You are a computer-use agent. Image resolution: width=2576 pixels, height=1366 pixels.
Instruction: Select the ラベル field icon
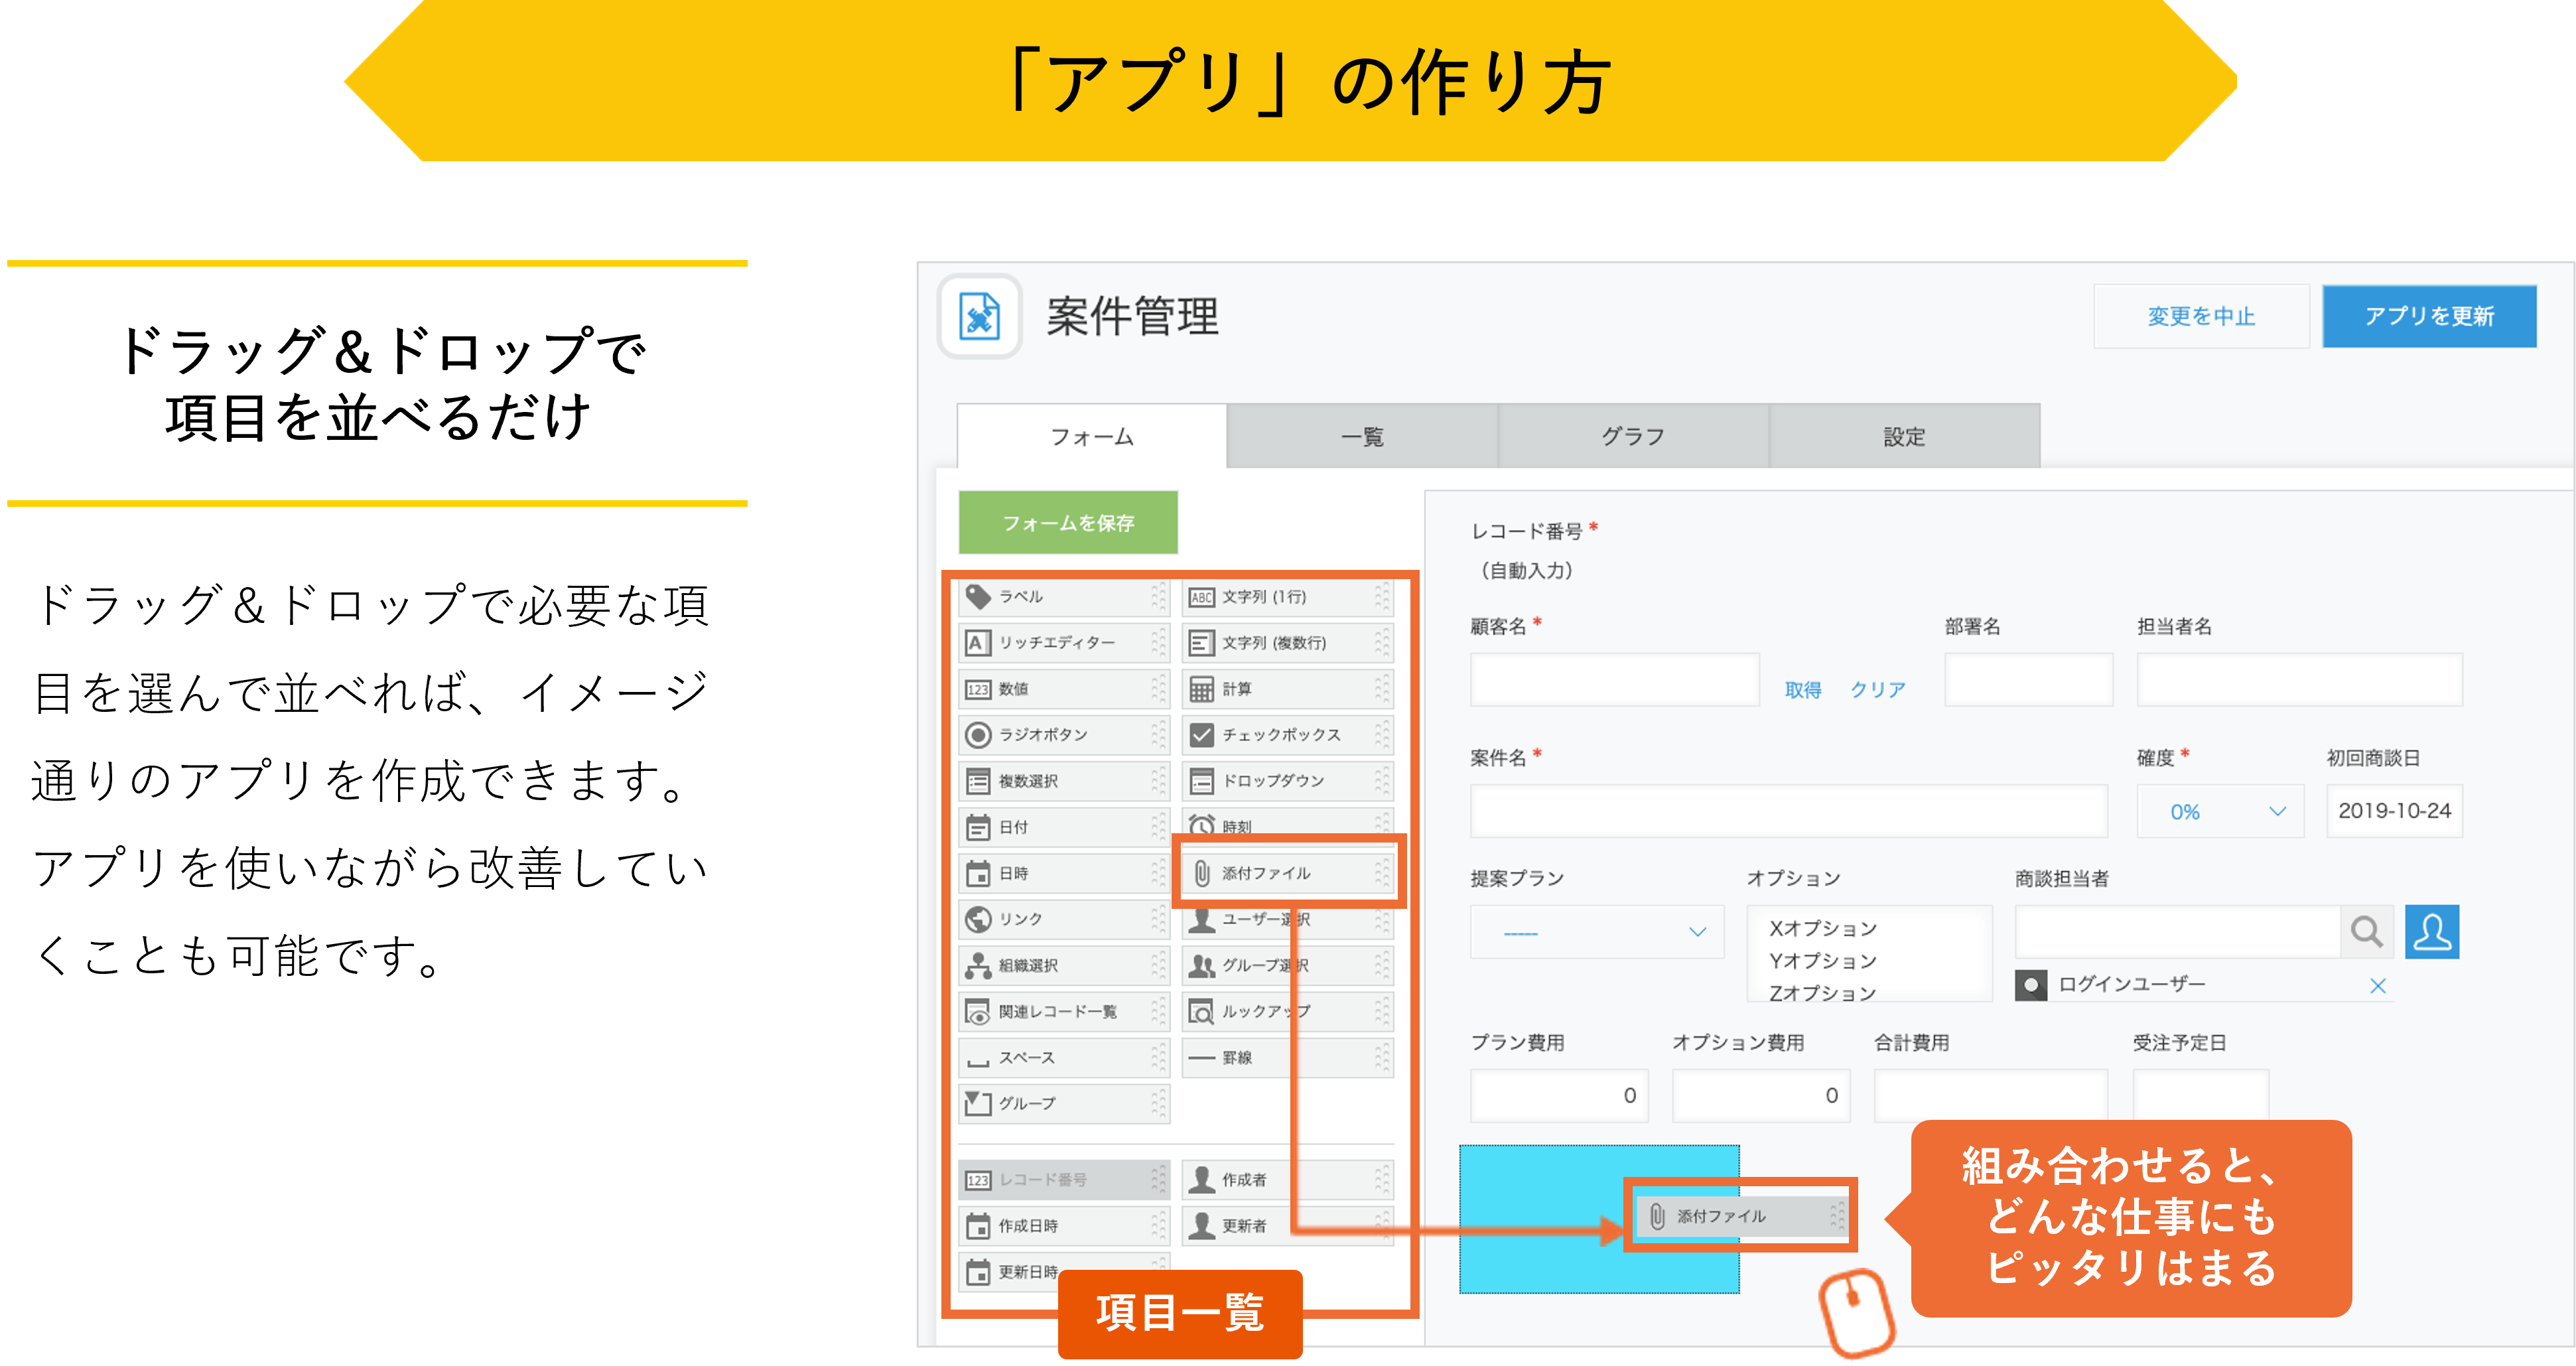[x=978, y=597]
